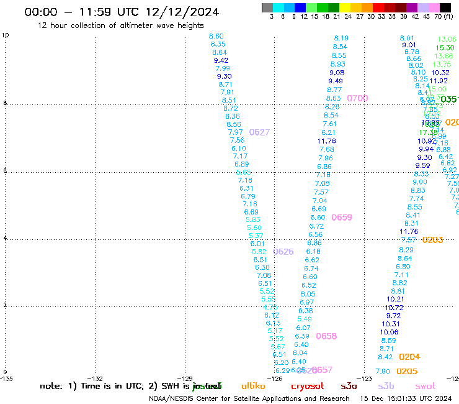Click the subtitle '12 hour collection of altimeter wave heights'
The width and height of the screenshot is (459, 404).
click(120, 25)
